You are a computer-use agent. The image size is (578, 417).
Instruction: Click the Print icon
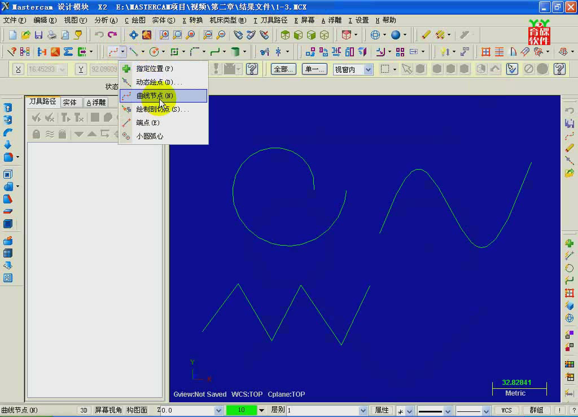click(x=51, y=35)
